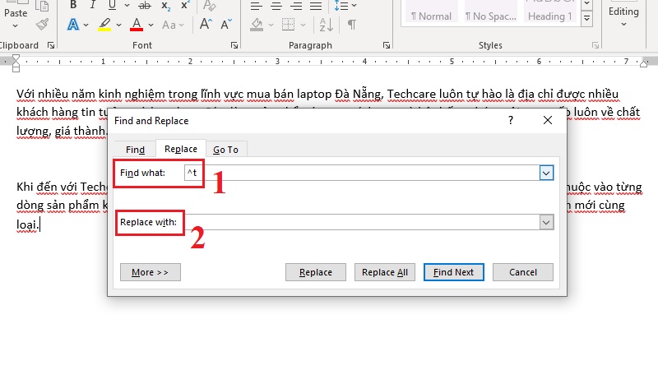Click the Find what input field

click(362, 173)
